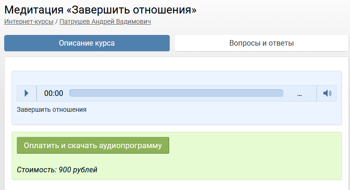Click the 00:00 elapsed time display
Viewport: 350px width, 190px height.
54,93
